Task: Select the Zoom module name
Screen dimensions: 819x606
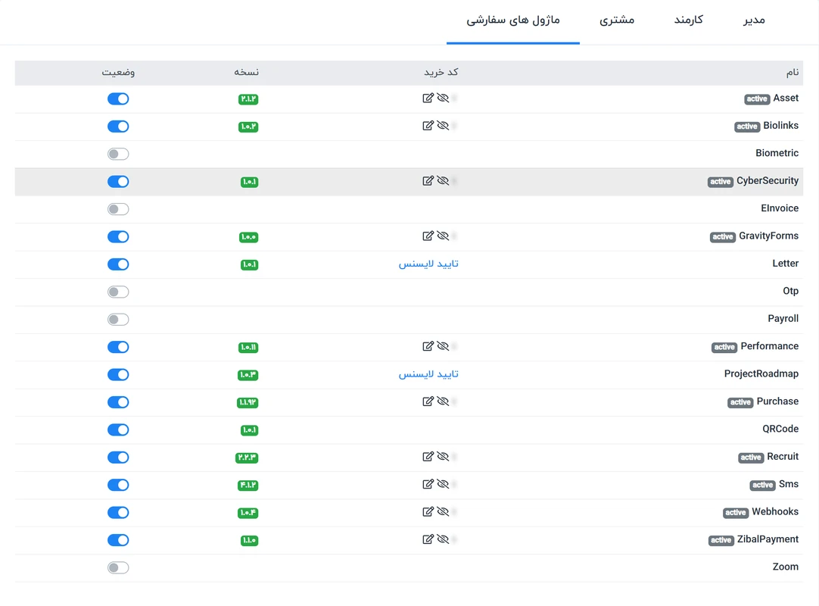Action: (x=785, y=567)
